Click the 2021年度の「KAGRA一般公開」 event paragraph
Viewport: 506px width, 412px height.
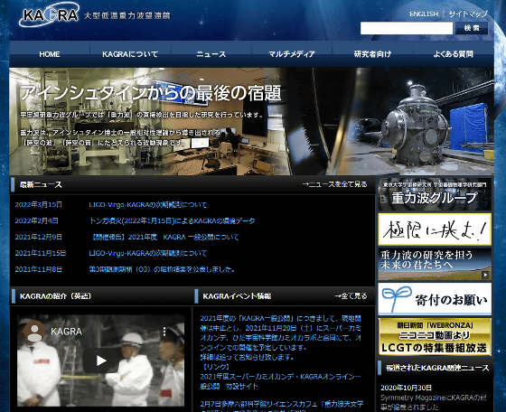(x=280, y=338)
